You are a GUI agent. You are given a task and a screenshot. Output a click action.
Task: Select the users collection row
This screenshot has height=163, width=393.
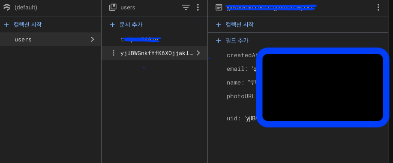click(x=51, y=39)
